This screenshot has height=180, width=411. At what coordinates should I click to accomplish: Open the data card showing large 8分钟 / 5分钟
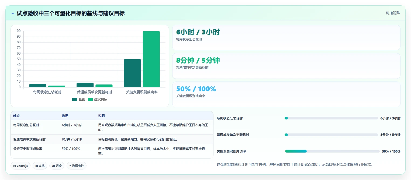pyautogui.click(x=286, y=66)
